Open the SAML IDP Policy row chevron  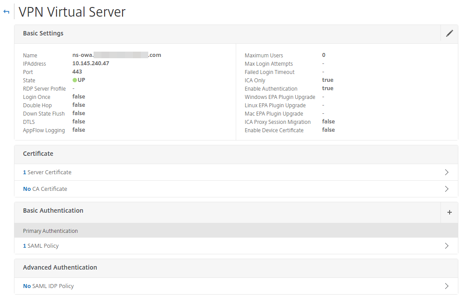pyautogui.click(x=447, y=286)
